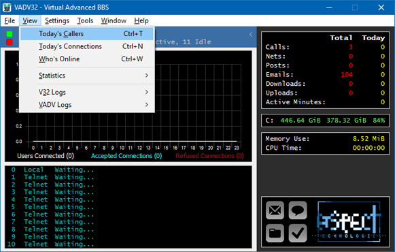
Task: Click the 378.32 GiB free space value
Action: click(346, 121)
